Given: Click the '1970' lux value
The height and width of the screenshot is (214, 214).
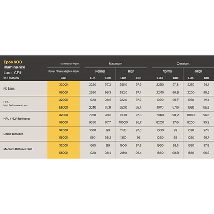Looking at the screenshot, I should click(x=160, y=108).
